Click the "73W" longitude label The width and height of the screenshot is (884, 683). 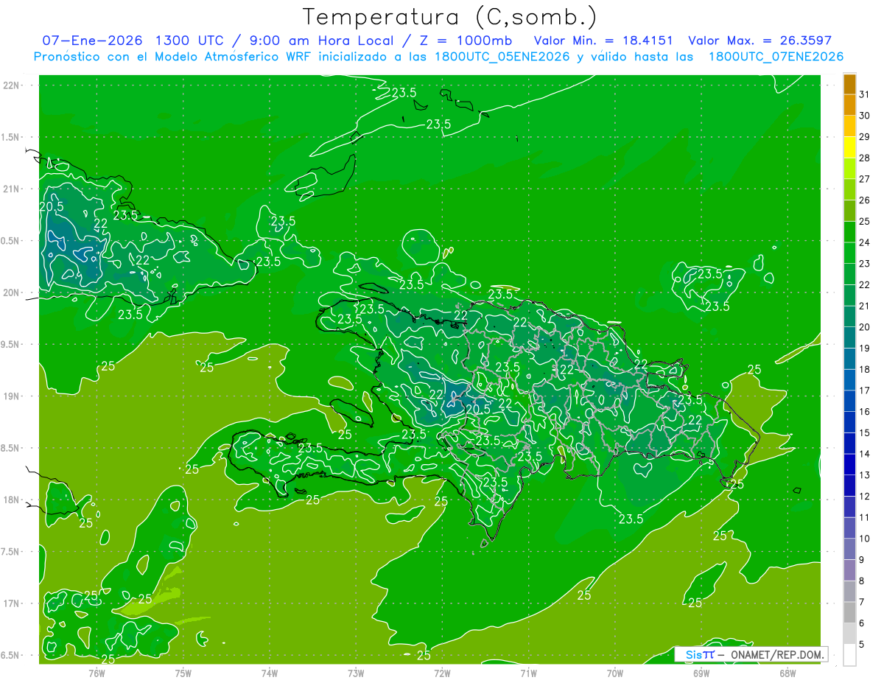click(x=356, y=672)
